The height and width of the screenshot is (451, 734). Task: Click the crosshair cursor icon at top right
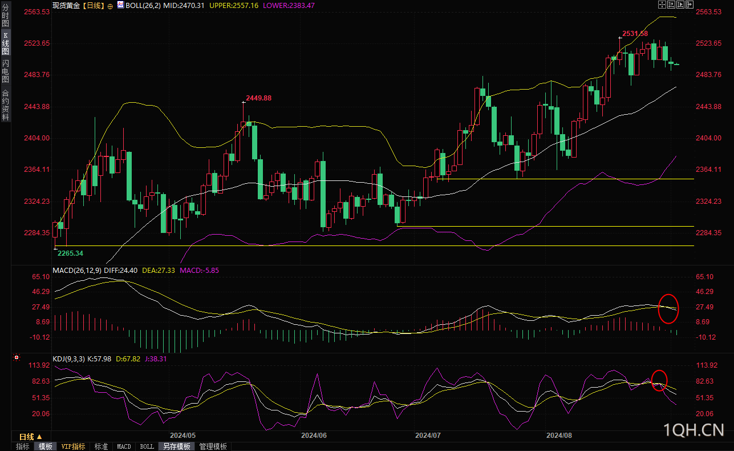coord(662,5)
